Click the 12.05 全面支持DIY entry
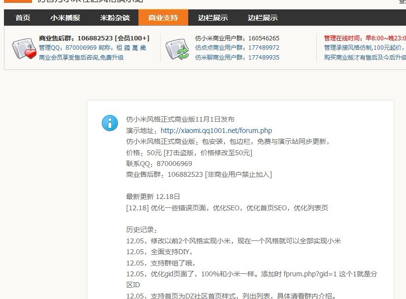The height and width of the screenshot is (299, 406). click(x=160, y=252)
